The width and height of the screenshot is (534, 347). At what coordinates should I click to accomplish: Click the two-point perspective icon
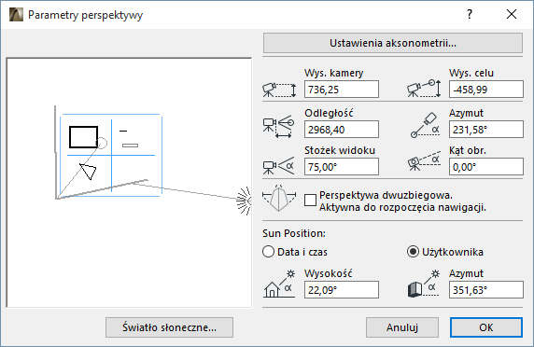279,198
